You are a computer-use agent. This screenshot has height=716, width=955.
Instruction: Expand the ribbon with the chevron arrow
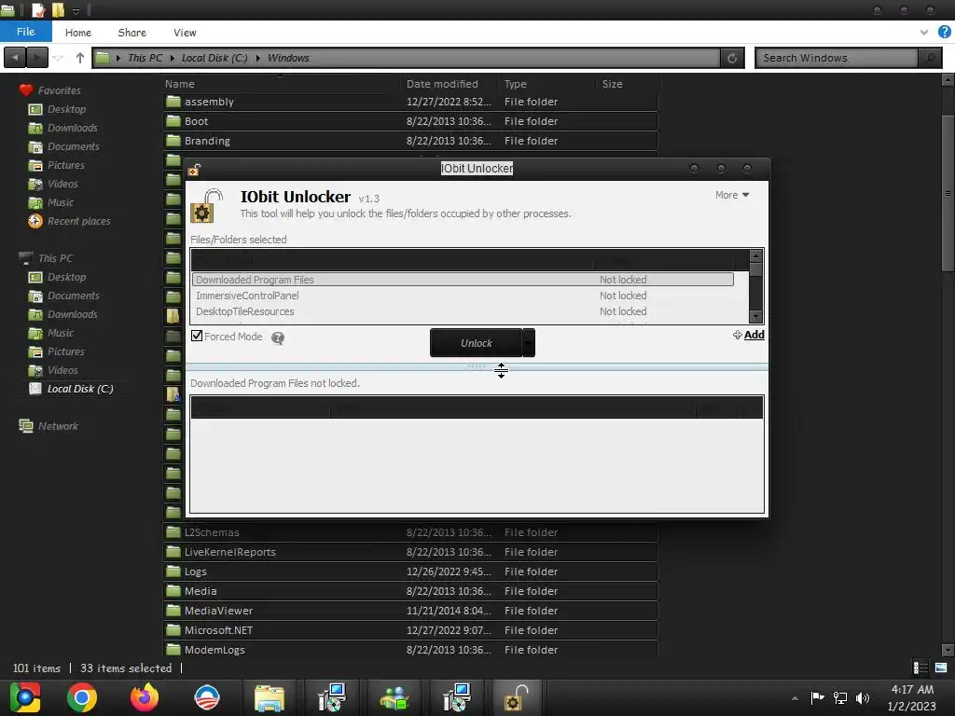click(924, 33)
